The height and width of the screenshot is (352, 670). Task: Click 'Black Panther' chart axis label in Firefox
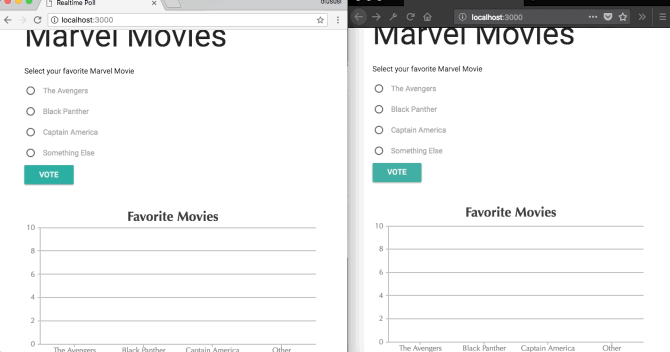coord(484,348)
